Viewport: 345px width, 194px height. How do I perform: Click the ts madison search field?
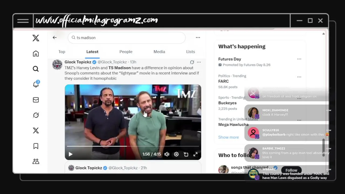pyautogui.click(x=127, y=38)
